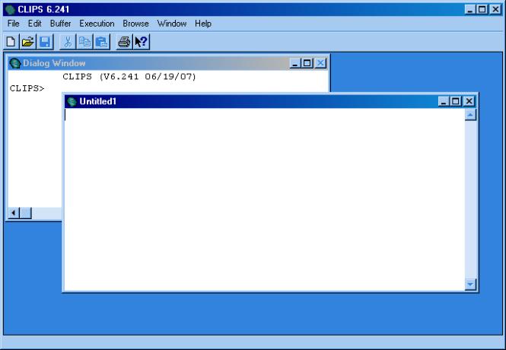Click scroll up arrow in Untitled1 window
Screen dimensions: 506x350
coord(470,115)
